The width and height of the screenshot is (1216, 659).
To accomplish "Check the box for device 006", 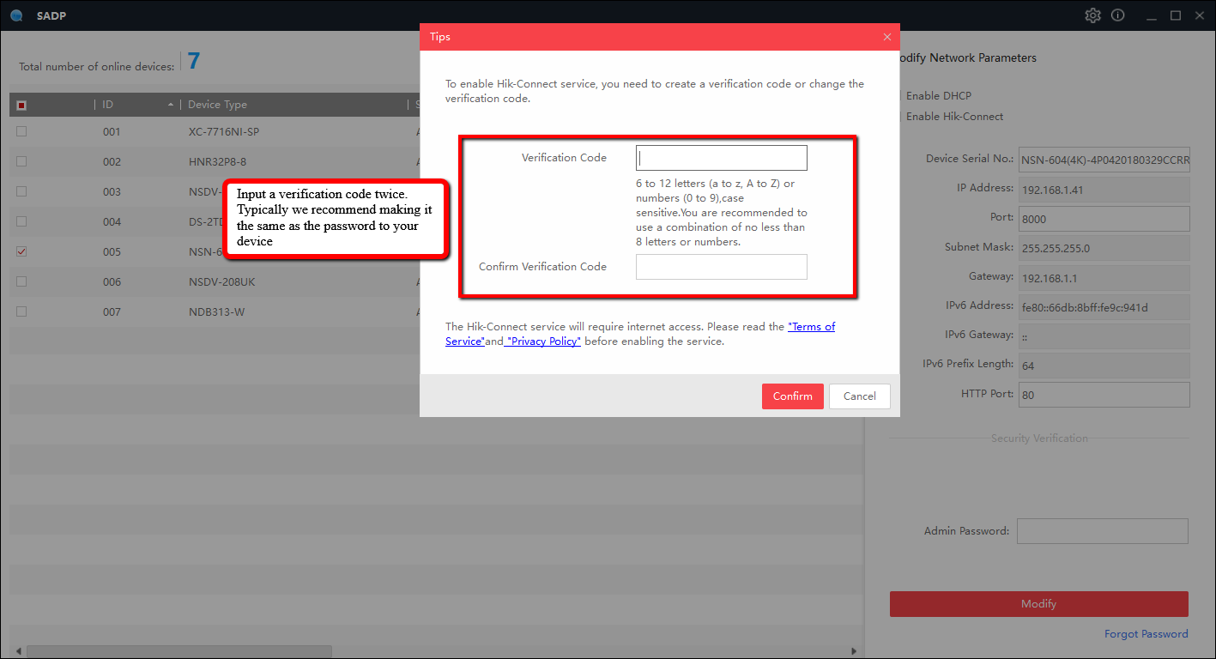I will 21,281.
